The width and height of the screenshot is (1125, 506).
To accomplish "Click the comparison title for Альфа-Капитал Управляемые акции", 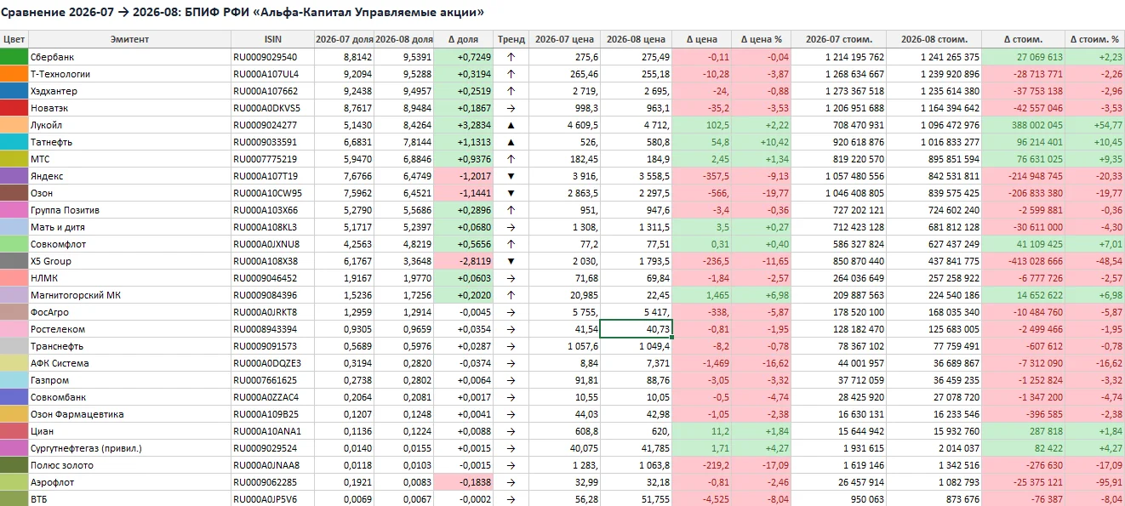I will click(243, 12).
